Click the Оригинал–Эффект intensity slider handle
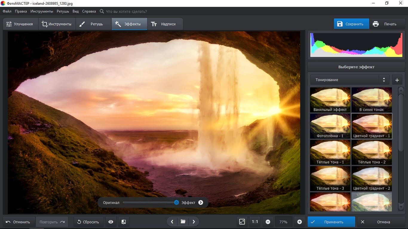 [177, 202]
